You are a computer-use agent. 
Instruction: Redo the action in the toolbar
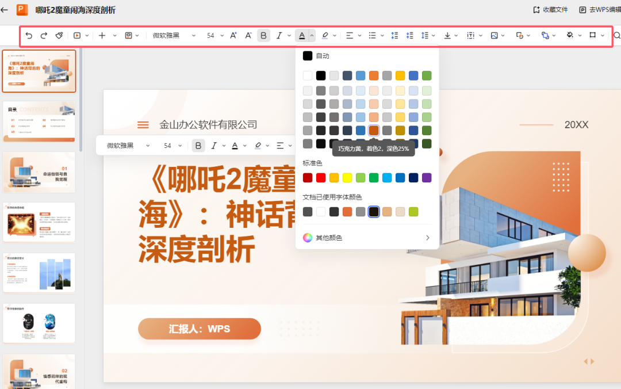(44, 35)
